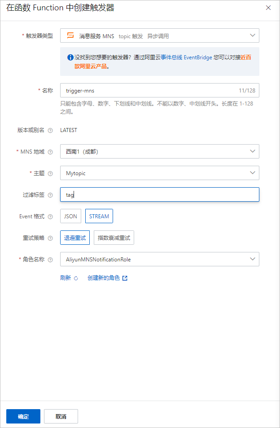
Task: Expand the 主题 Mytopic dropdown
Action: click(159, 173)
